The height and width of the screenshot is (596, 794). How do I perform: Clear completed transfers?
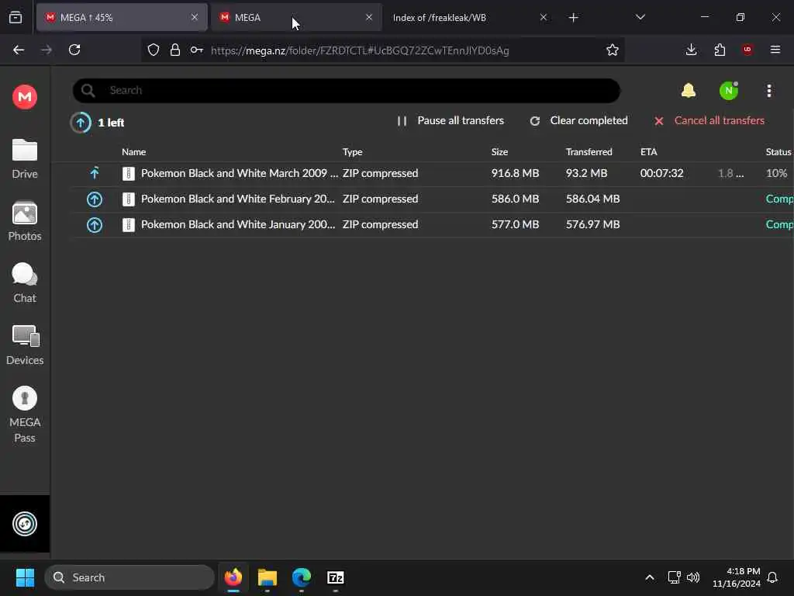pos(578,120)
